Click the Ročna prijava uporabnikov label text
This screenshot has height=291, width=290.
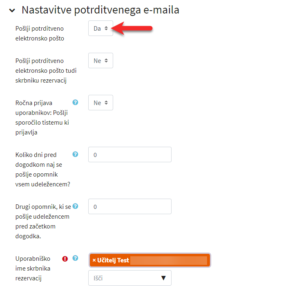tap(42, 117)
